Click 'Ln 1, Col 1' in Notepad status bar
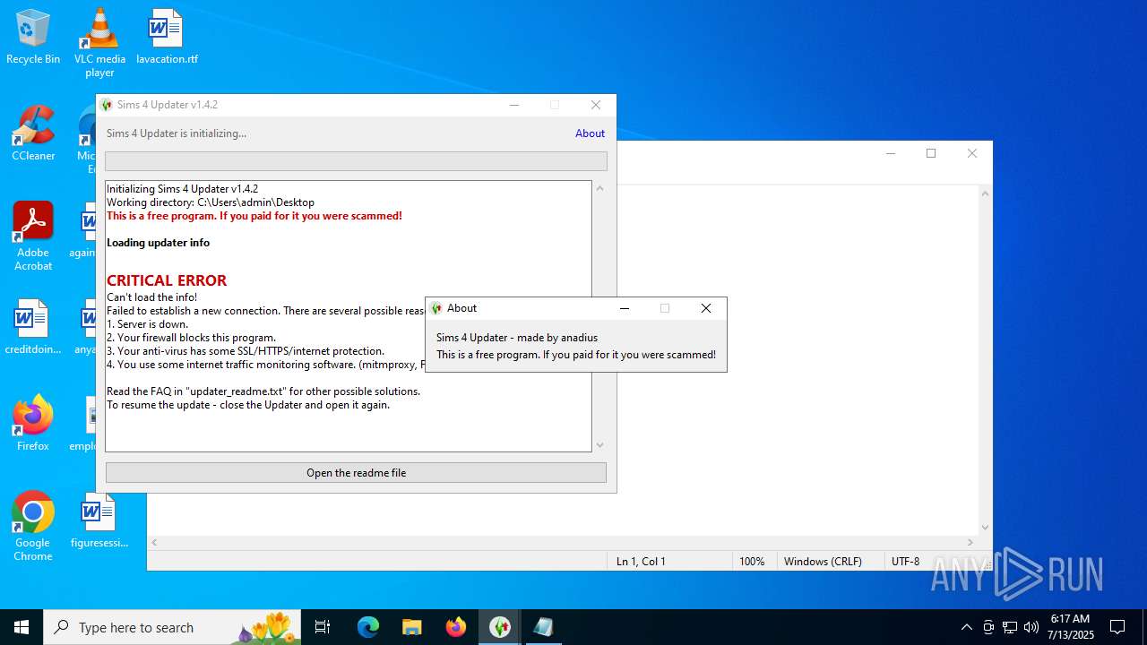This screenshot has height=645, width=1147. click(641, 562)
